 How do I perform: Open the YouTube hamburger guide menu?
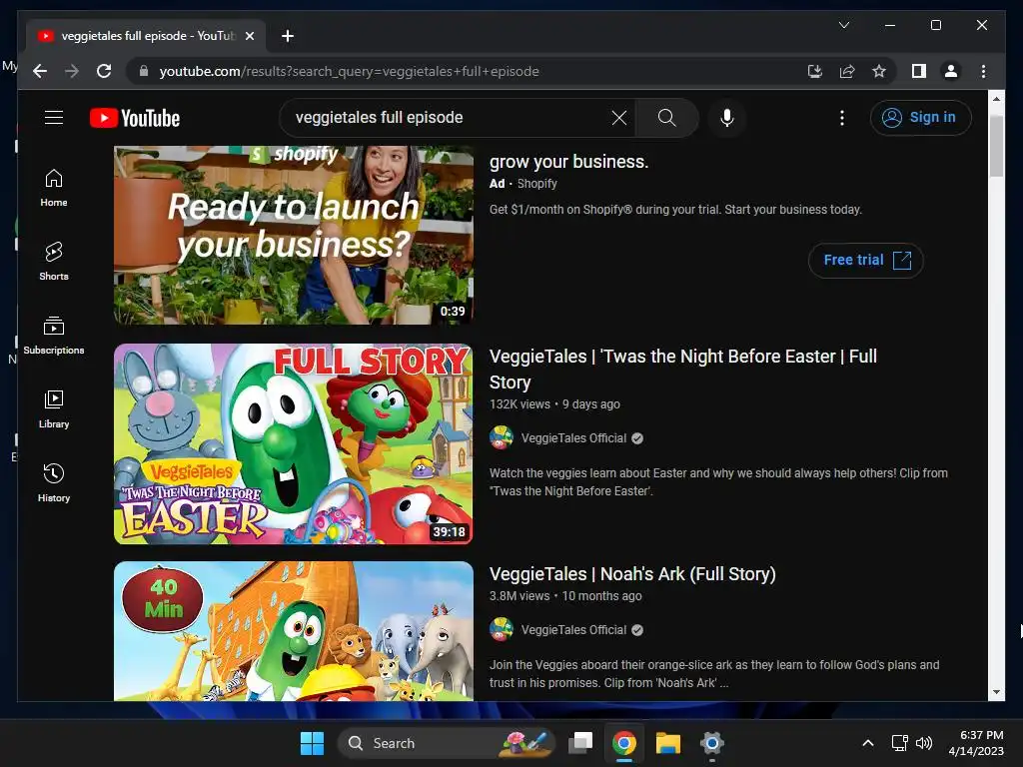point(54,118)
